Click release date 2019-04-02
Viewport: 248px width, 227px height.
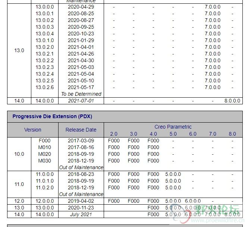tap(81, 201)
